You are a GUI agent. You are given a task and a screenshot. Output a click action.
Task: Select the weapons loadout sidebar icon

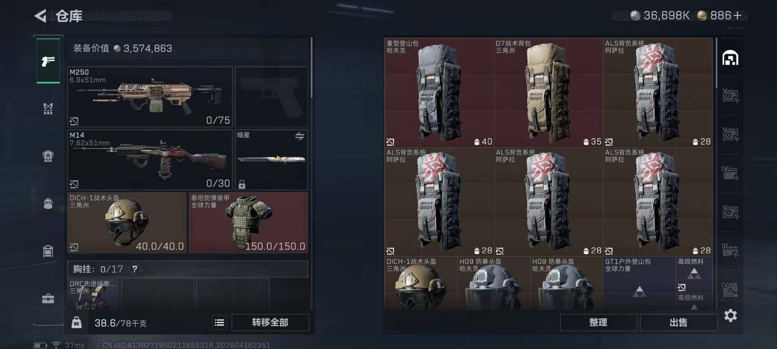pyautogui.click(x=48, y=61)
